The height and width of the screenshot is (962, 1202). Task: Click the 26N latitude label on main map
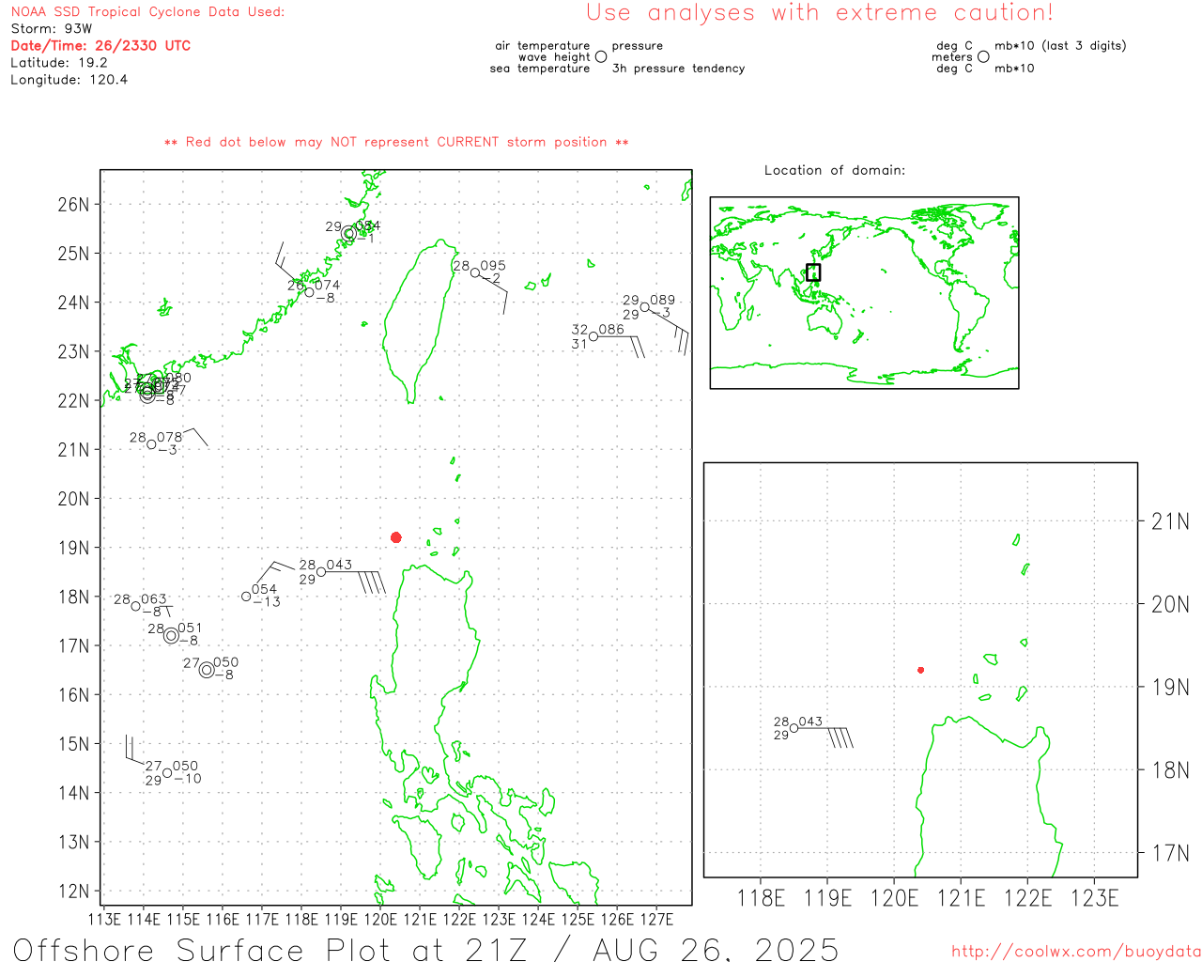(73, 204)
